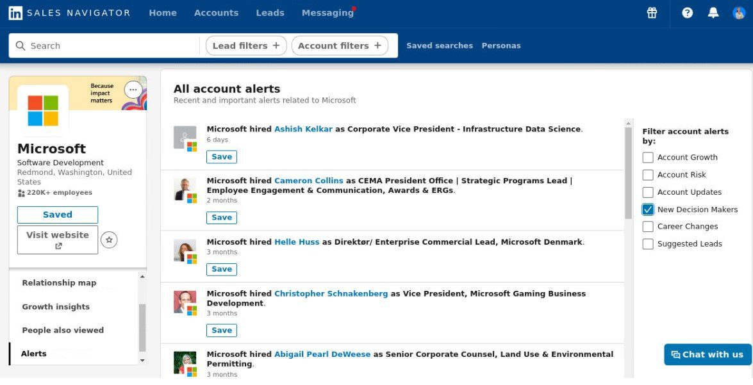Enable the Account Updates filter

click(648, 192)
